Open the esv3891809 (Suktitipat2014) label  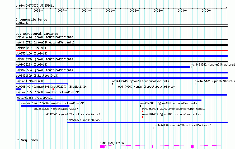point(37,76)
